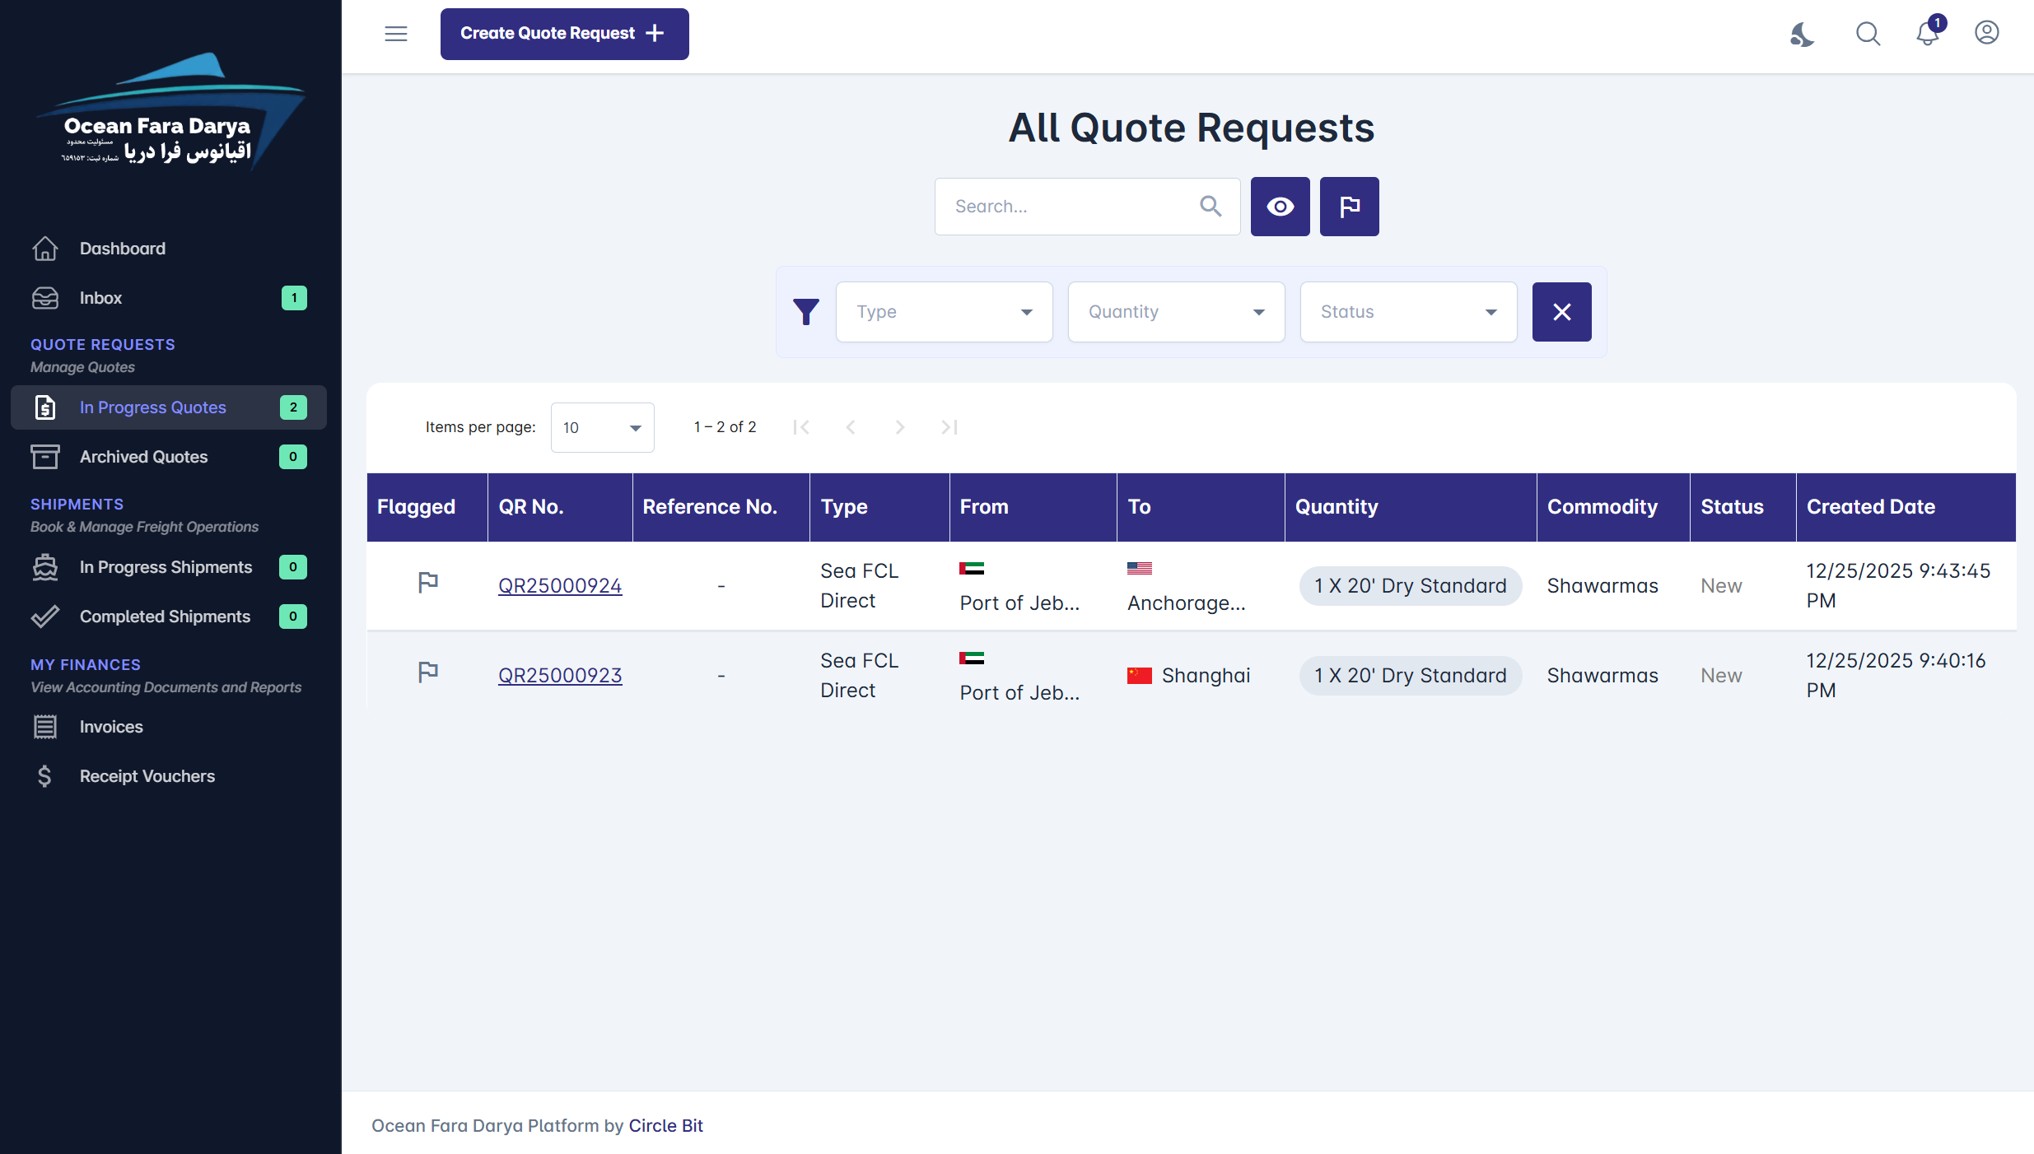Flag quote request QR25000924

(427, 584)
